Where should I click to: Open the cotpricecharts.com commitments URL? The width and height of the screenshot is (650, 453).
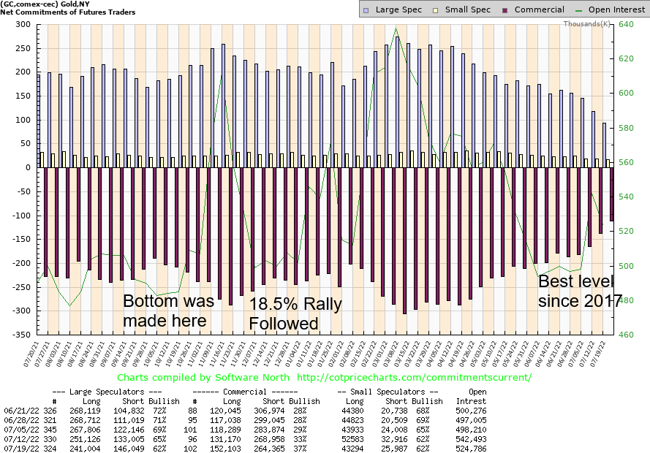click(x=415, y=378)
